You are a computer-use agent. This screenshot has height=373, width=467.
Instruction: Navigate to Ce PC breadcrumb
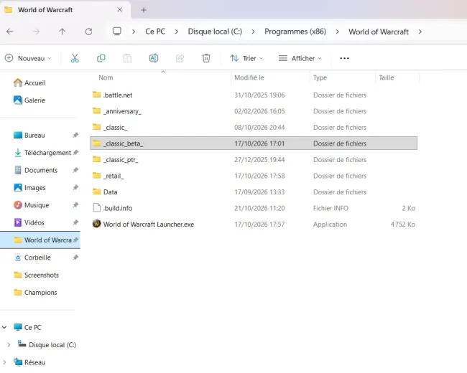tap(155, 32)
